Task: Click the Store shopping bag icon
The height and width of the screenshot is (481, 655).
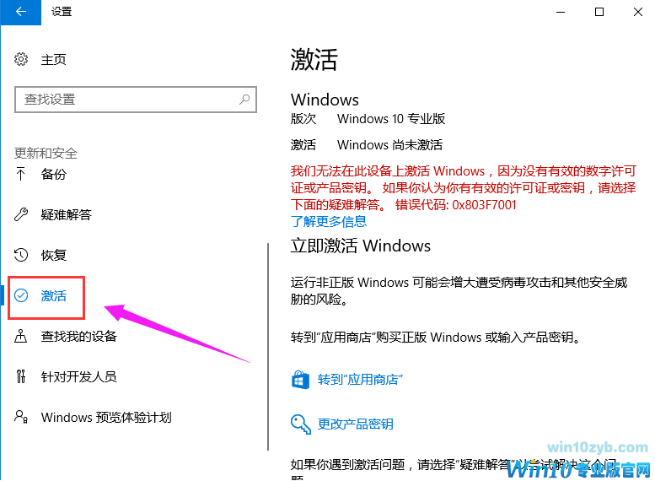Action: point(300,380)
